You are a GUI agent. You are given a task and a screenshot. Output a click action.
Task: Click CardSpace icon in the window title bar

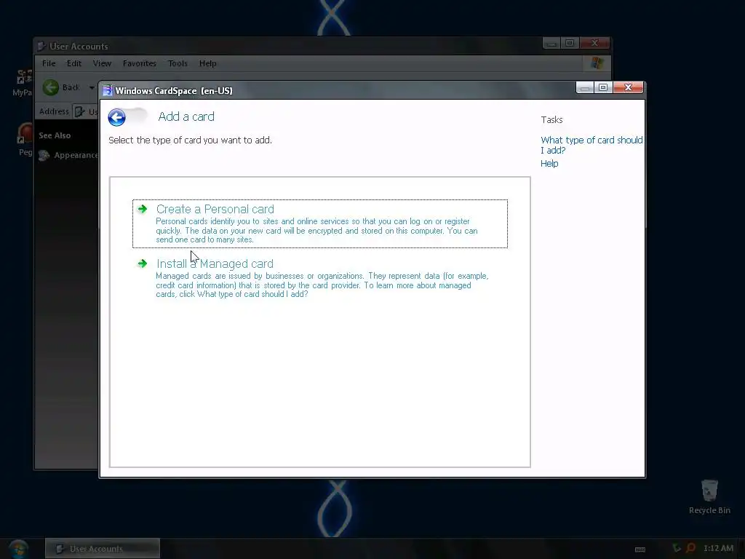pos(108,90)
